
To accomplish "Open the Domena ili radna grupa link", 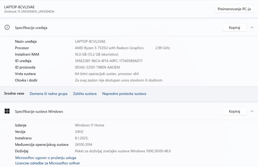I will [49, 94].
